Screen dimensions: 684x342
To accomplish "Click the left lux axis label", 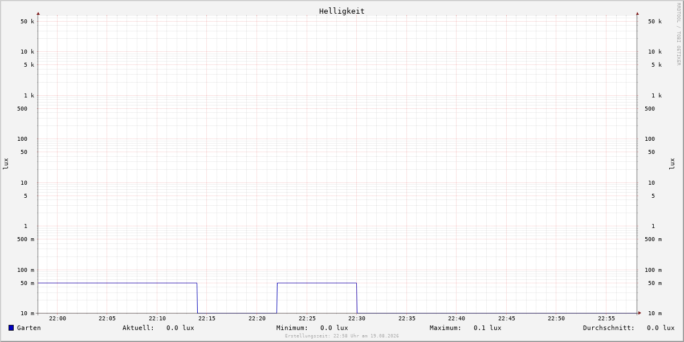I will point(6,164).
